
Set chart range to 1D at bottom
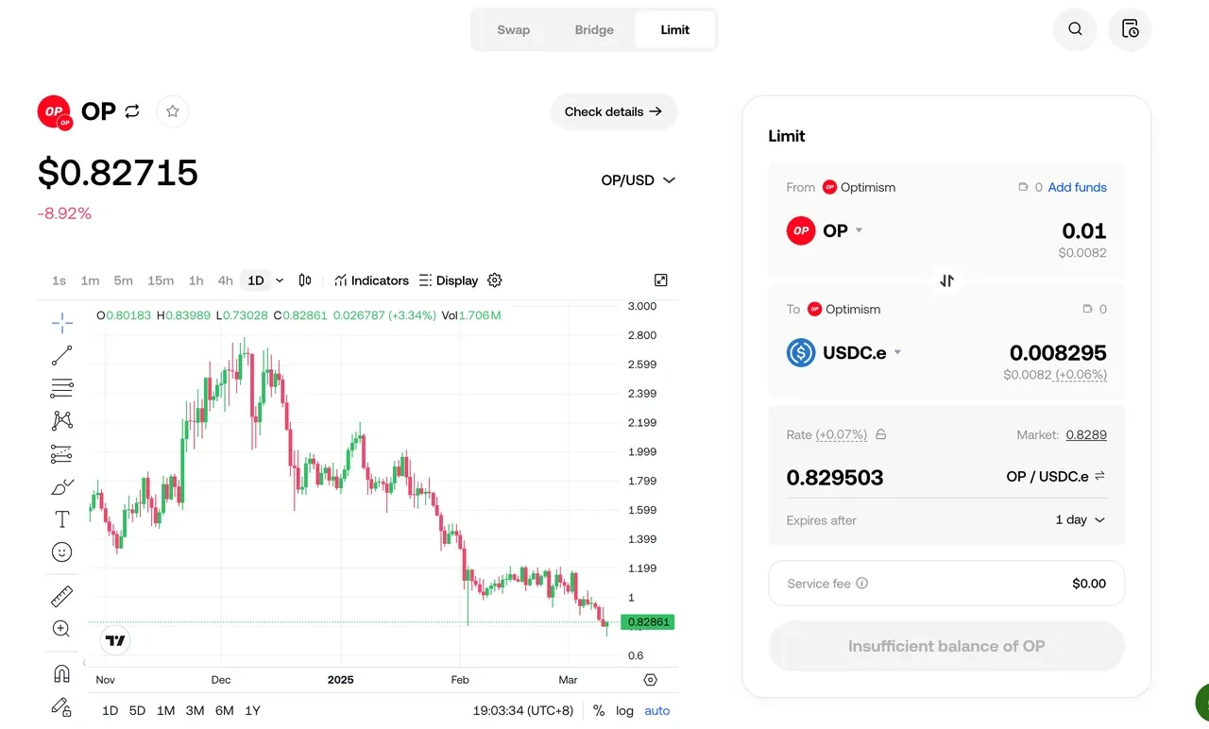[x=110, y=711]
